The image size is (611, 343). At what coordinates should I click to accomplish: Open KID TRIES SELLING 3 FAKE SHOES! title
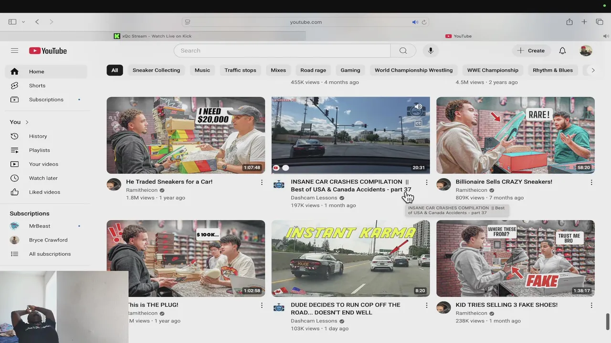point(506,305)
